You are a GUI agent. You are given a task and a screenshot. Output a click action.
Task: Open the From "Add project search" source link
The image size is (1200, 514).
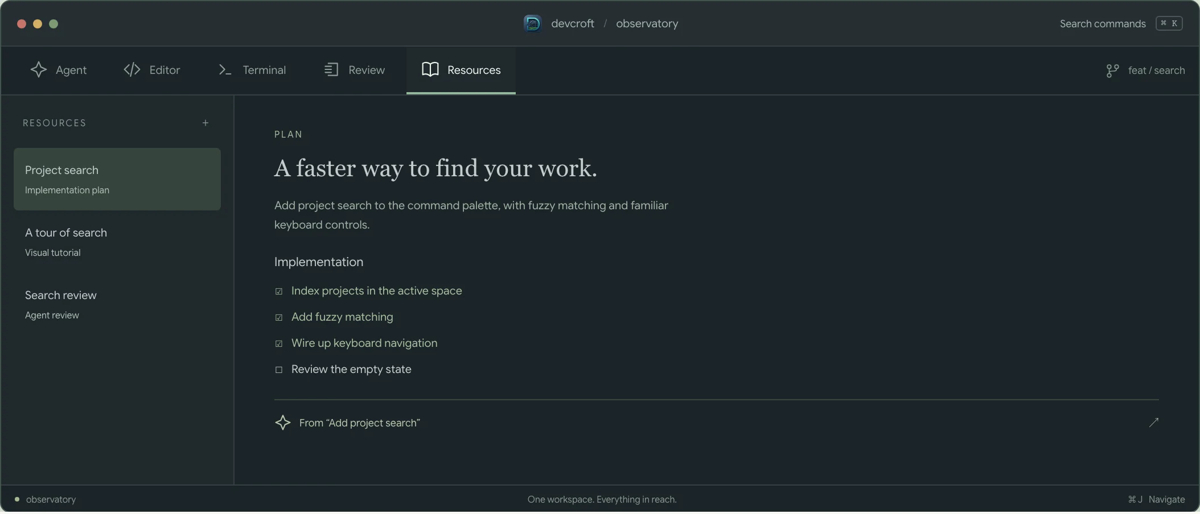tap(360, 422)
